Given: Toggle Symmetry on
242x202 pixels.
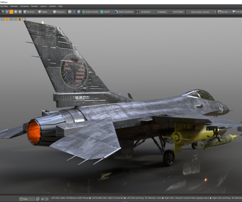Looking at the screenshot, I should tap(144, 12).
